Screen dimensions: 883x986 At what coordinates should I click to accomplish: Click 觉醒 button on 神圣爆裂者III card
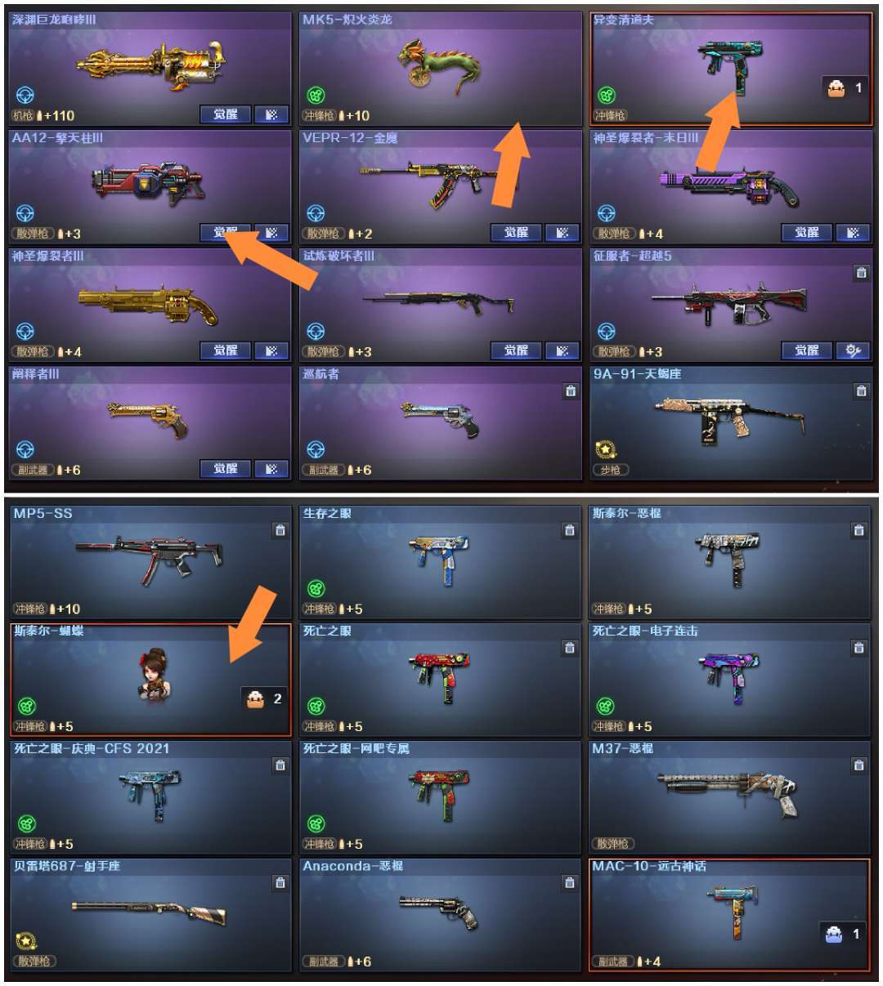226,350
